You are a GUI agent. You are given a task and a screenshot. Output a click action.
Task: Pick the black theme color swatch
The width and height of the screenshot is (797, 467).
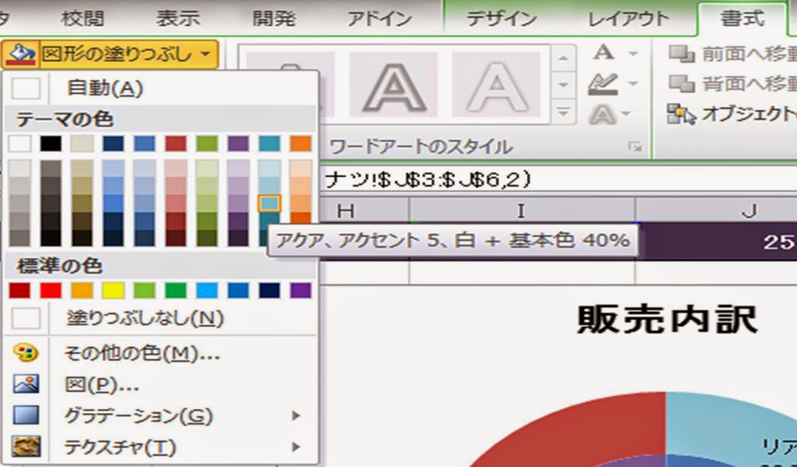(x=51, y=144)
